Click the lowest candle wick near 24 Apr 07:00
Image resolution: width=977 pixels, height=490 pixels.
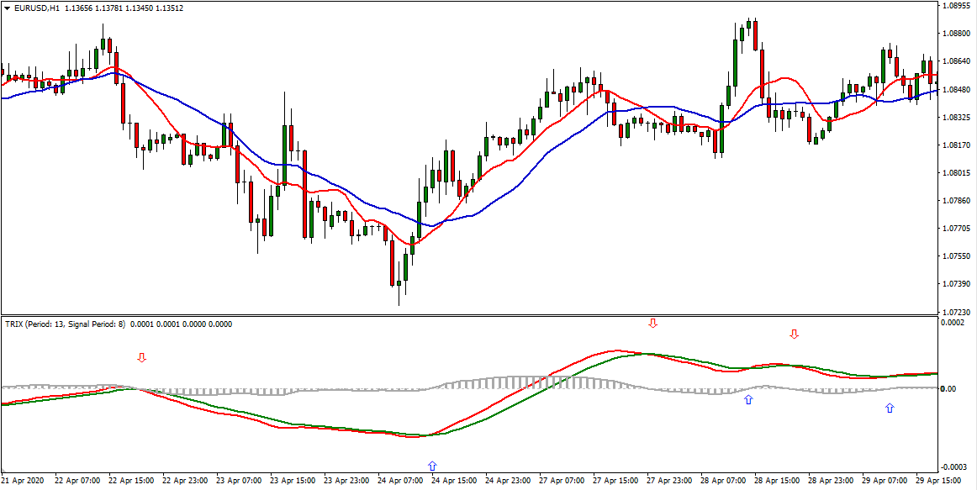coord(399,294)
